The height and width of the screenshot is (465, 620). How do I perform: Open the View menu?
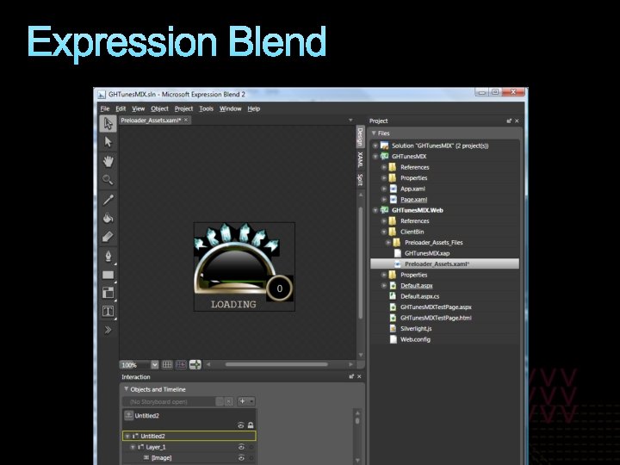tap(138, 108)
